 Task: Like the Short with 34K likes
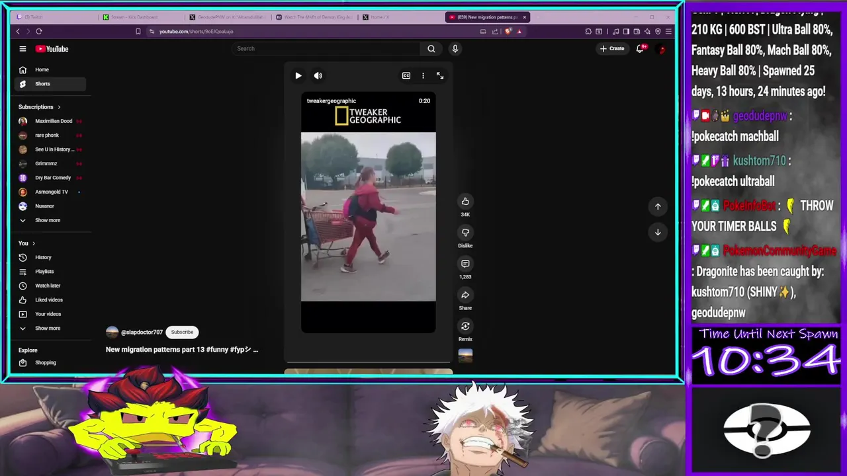[465, 202]
